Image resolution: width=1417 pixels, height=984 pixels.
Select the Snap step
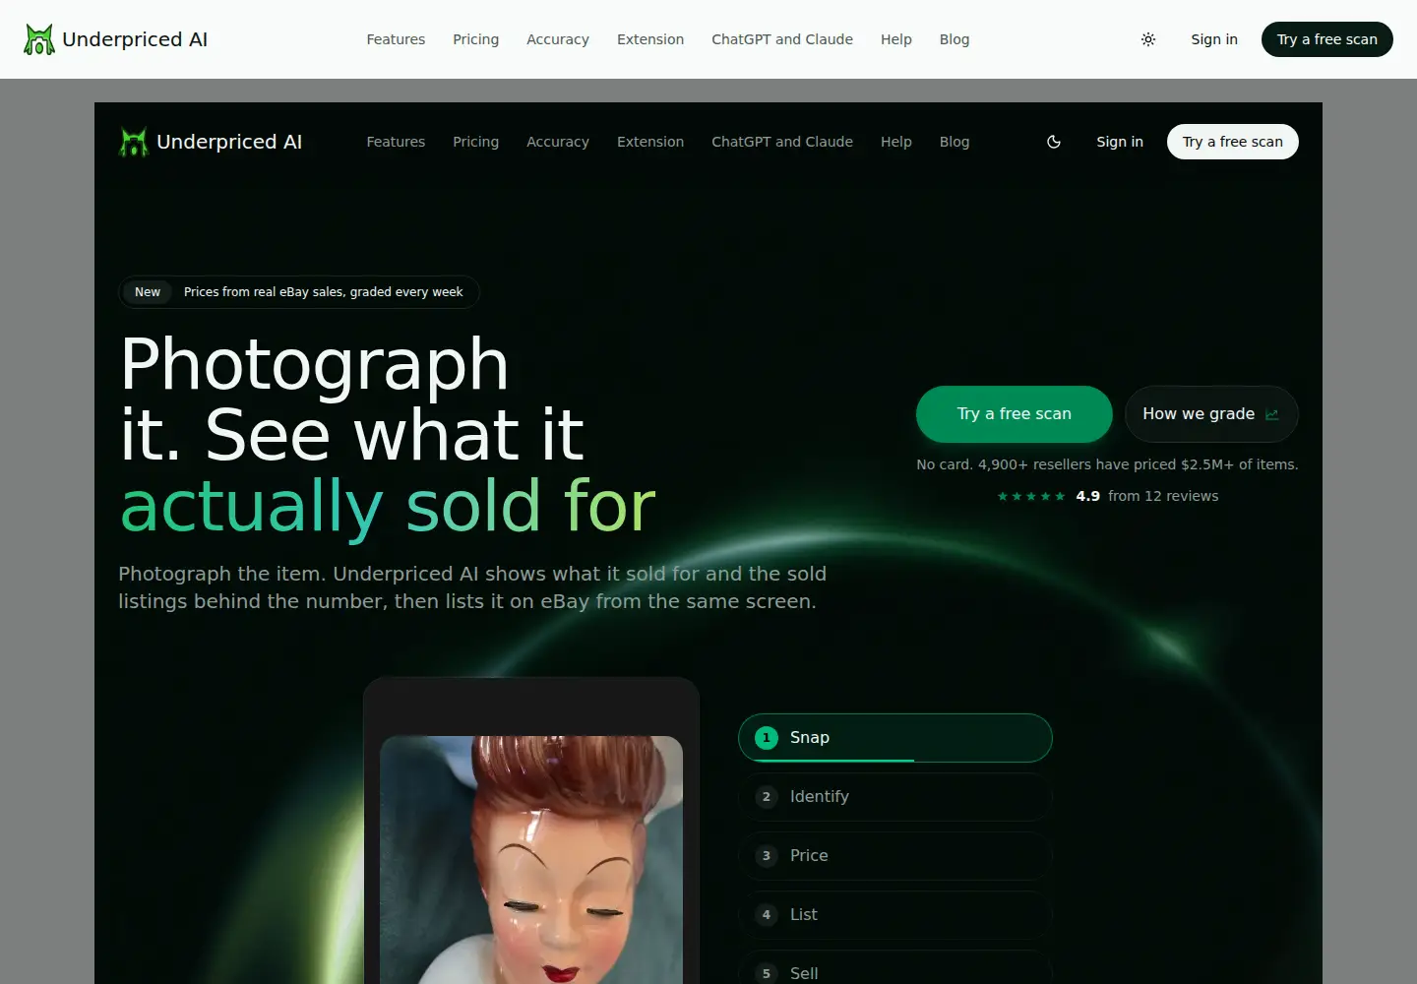coord(895,738)
